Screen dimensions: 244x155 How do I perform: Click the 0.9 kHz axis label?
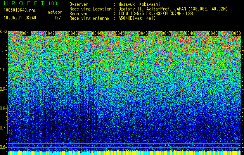click(3, 89)
